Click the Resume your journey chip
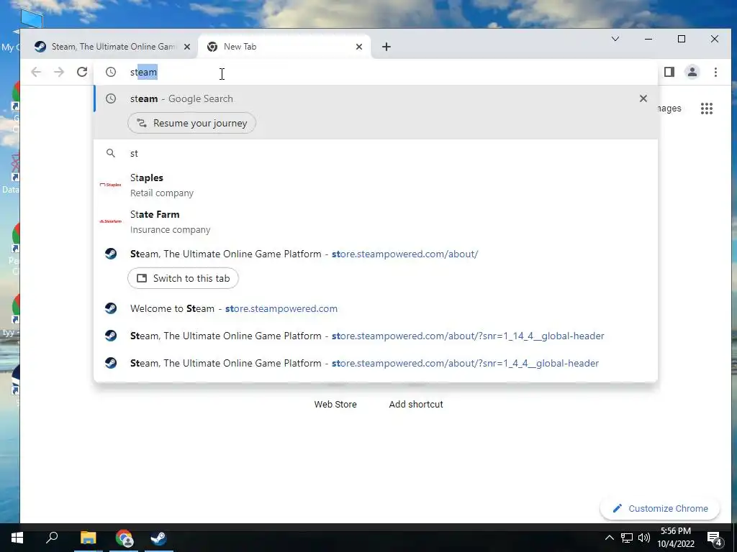Image resolution: width=737 pixels, height=552 pixels. click(191, 123)
